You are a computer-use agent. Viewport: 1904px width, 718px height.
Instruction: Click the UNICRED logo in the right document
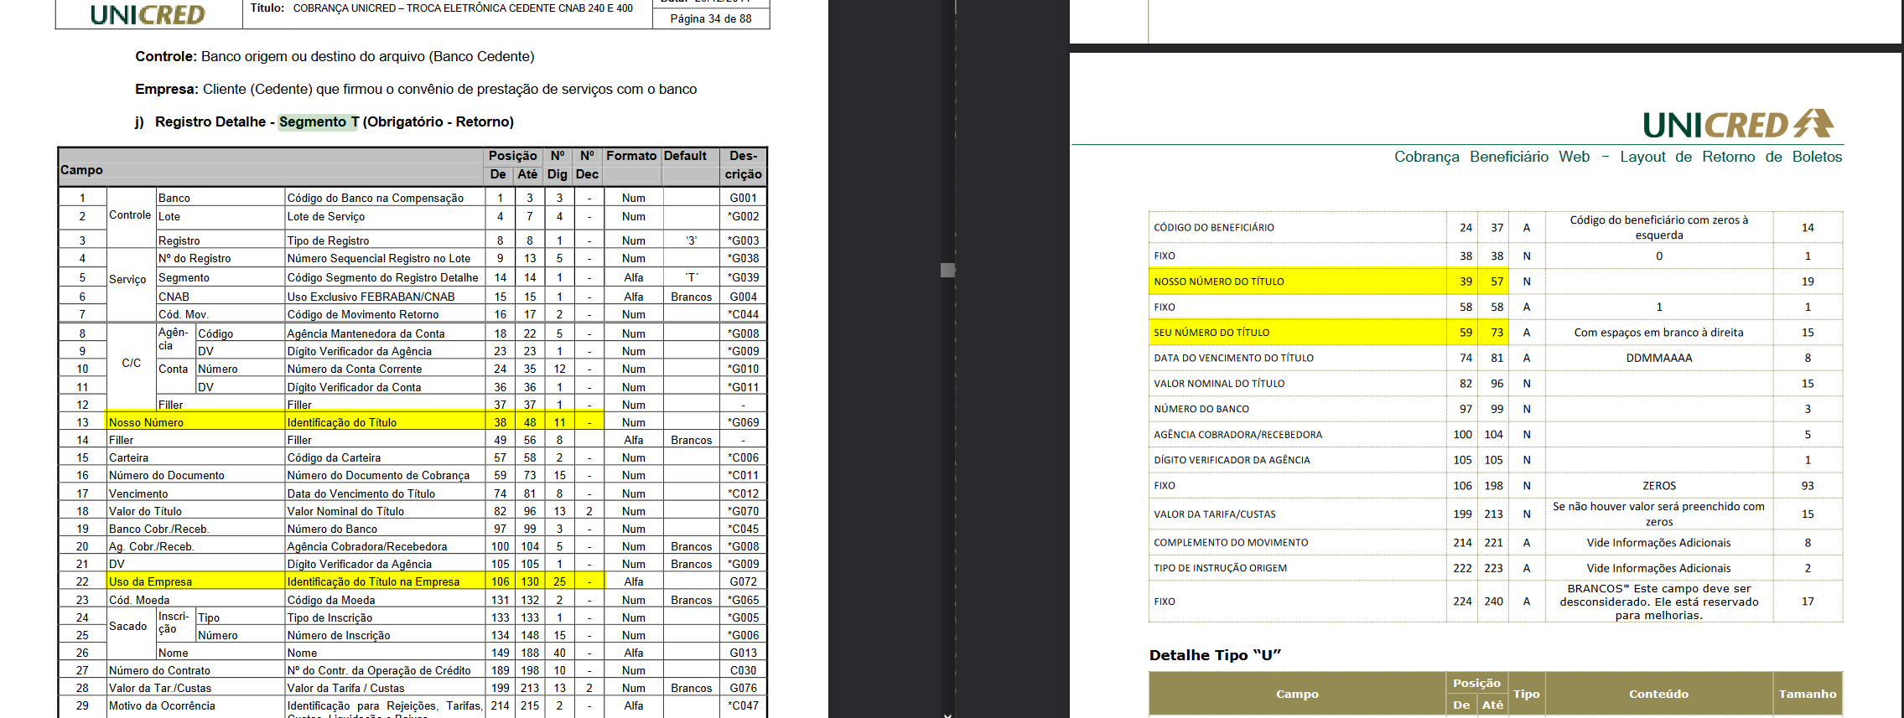pyautogui.click(x=1738, y=124)
